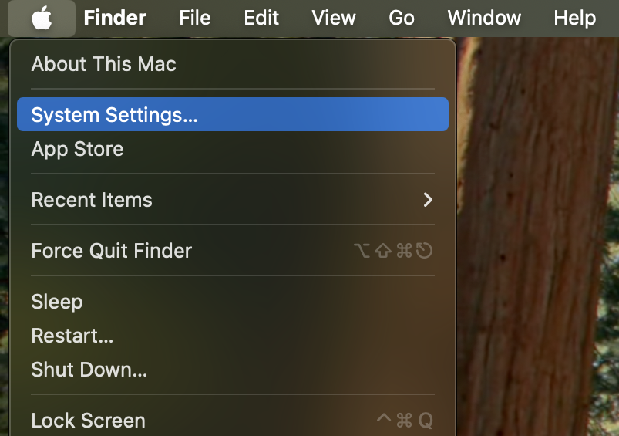Screen dimensions: 619x436
Task: Open the View menu
Action: (x=334, y=18)
